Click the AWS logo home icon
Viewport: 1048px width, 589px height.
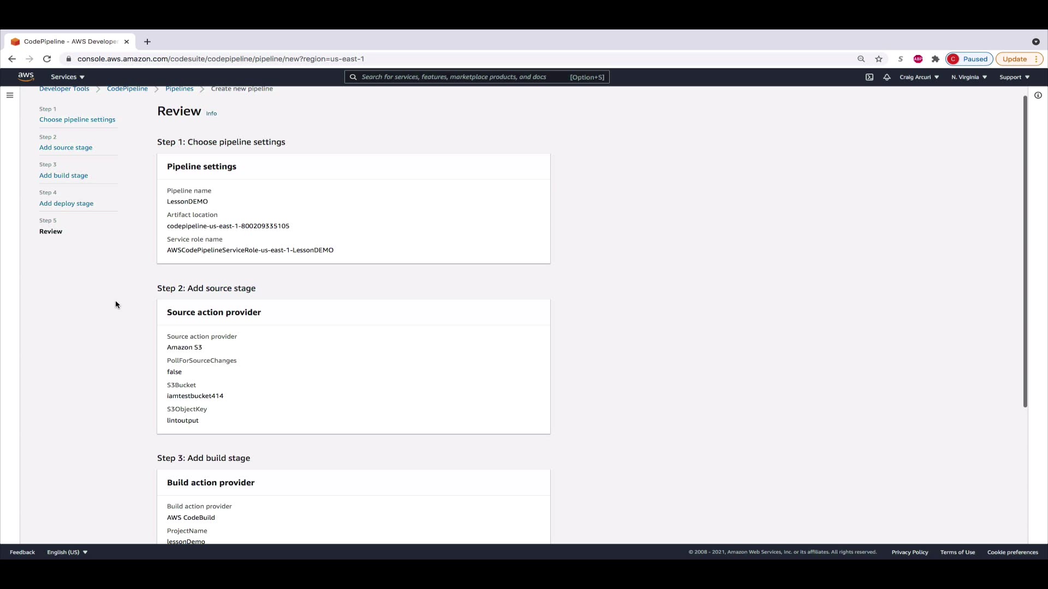click(26, 77)
